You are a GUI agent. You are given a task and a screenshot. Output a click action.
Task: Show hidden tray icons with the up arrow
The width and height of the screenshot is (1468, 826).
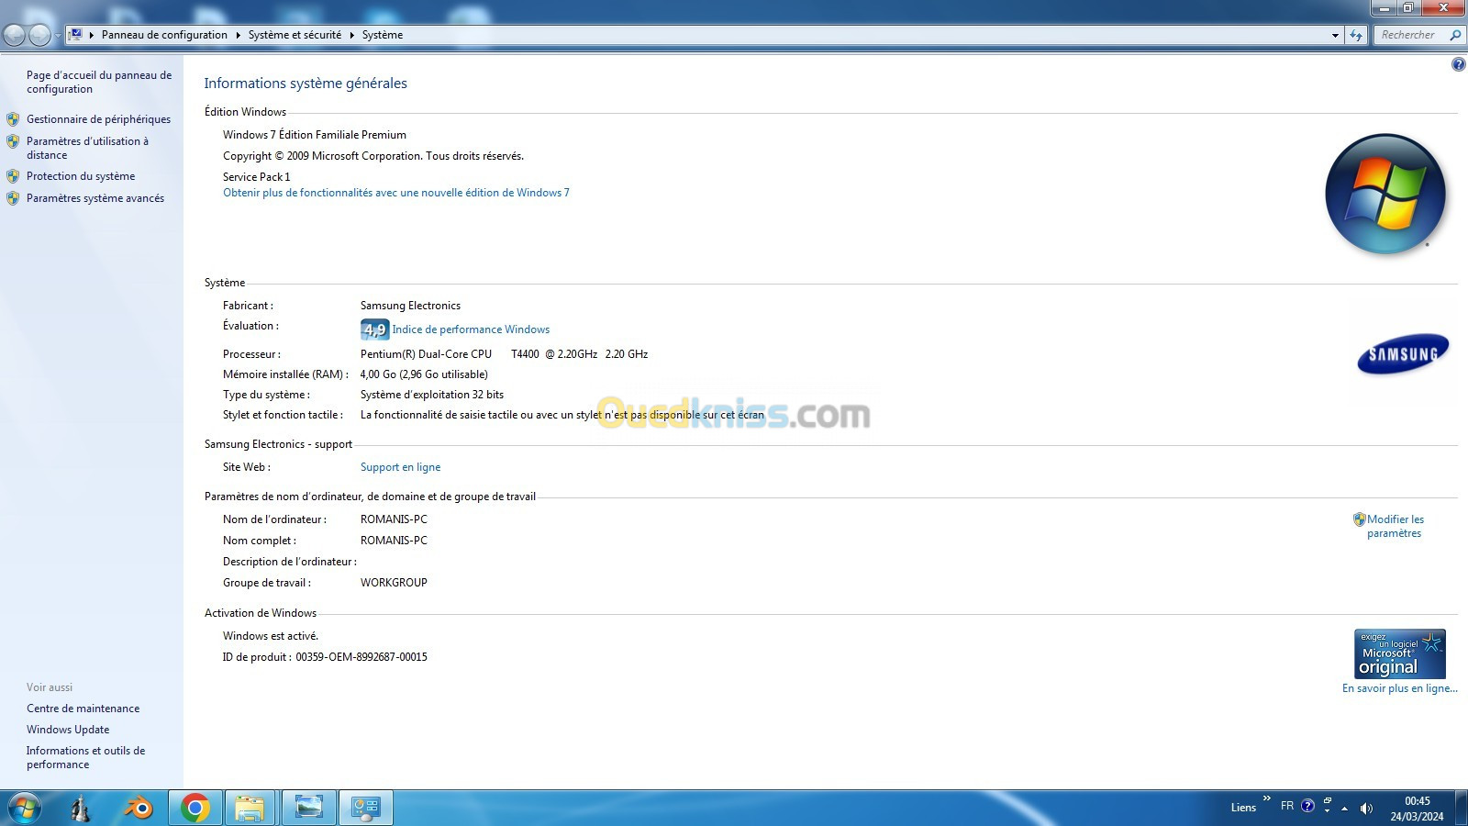(x=1345, y=809)
